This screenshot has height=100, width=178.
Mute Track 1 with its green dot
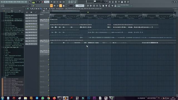pyautogui.click(x=48, y=18)
